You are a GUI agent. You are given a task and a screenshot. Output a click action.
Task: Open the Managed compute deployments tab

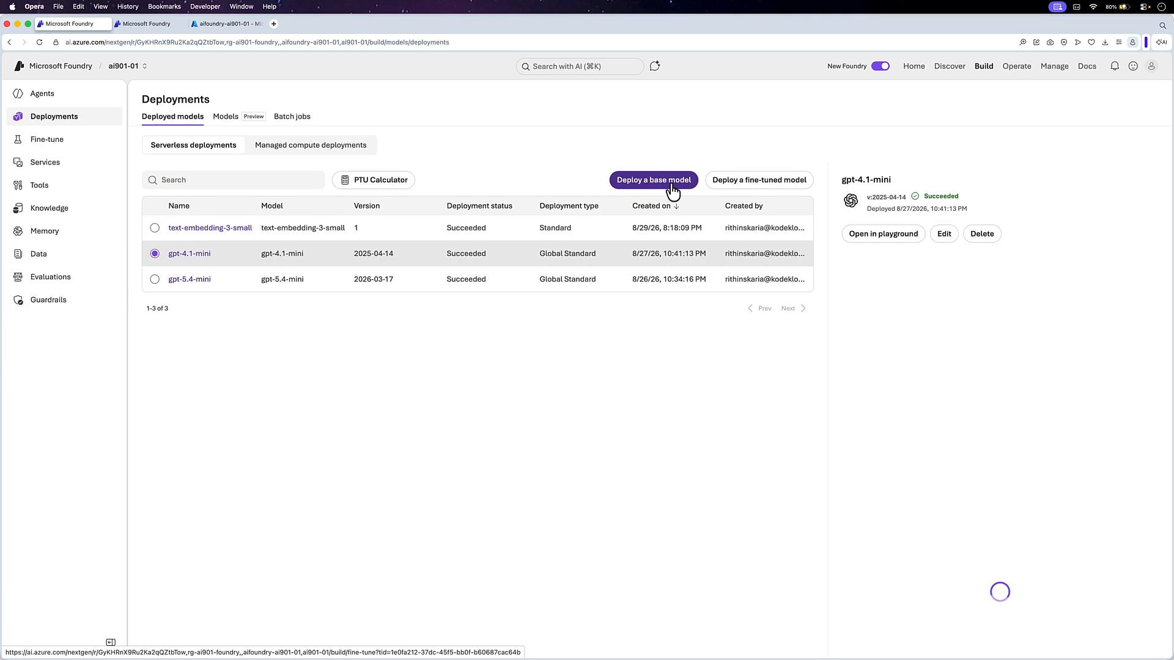311,145
